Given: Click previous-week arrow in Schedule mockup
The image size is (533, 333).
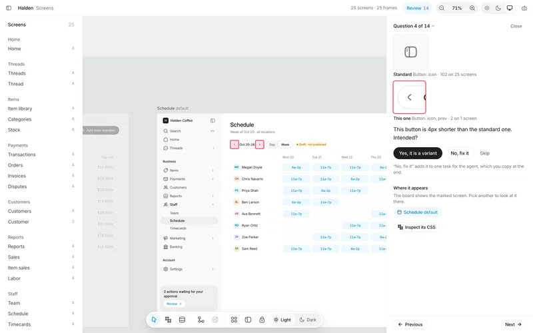Looking at the screenshot, I should [x=235, y=145].
